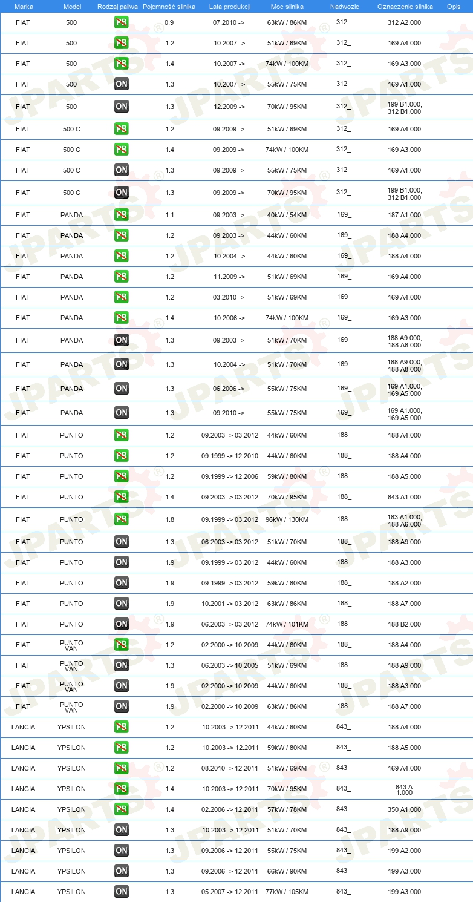Click power value 77kW / 105KM

pos(287,892)
